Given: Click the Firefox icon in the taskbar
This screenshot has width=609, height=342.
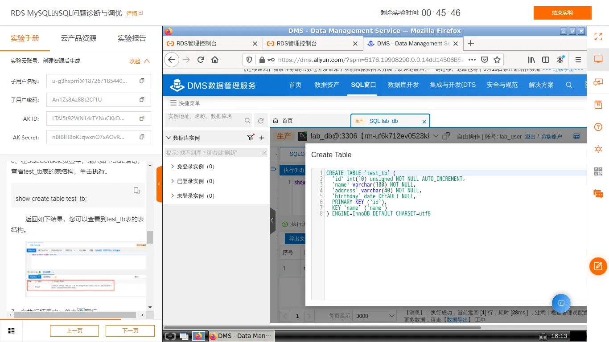Looking at the screenshot, I should tap(198, 336).
